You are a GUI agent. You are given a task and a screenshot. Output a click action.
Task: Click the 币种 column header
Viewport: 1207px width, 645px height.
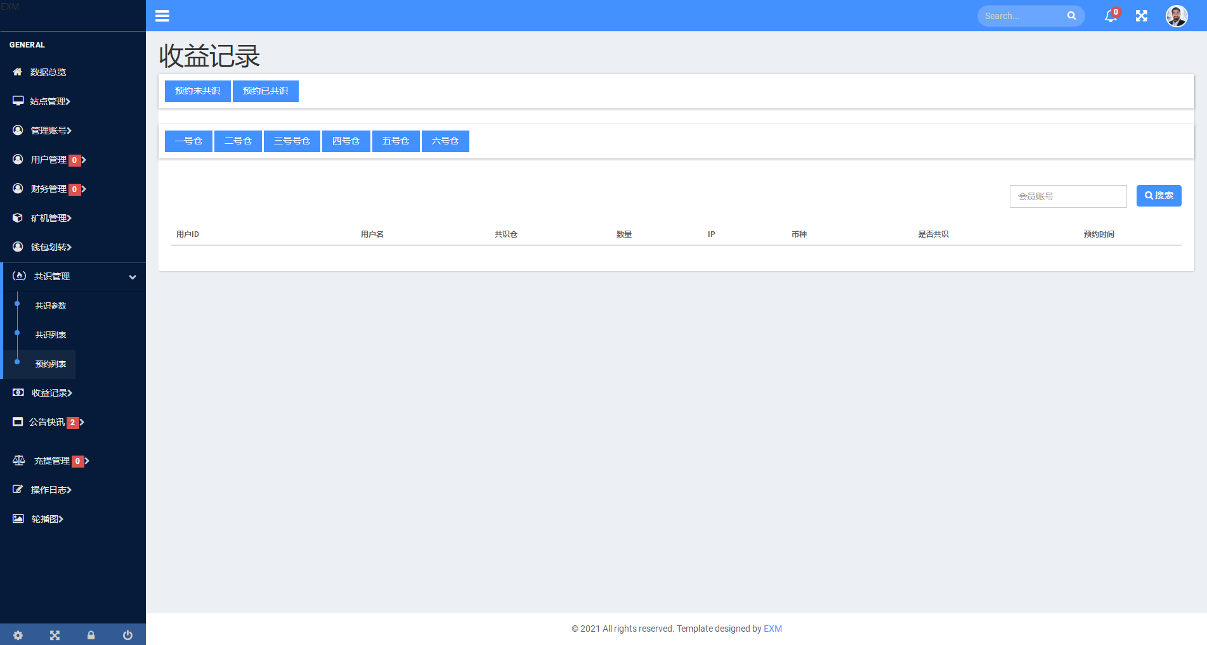click(x=799, y=234)
